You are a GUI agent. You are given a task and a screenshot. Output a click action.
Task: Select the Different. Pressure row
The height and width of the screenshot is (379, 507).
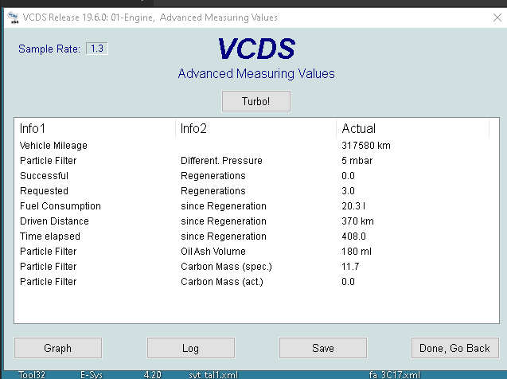click(x=221, y=161)
